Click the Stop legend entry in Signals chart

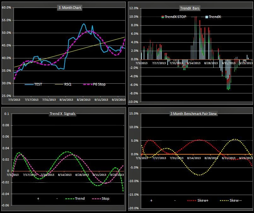point(101,198)
